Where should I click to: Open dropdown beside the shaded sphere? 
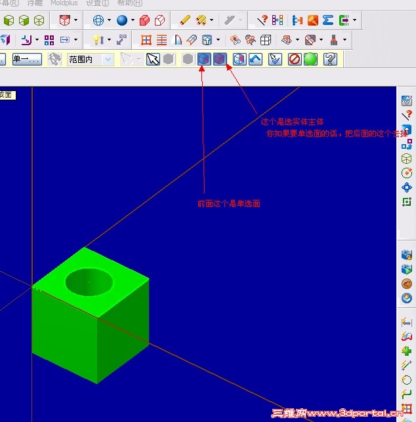click(133, 20)
